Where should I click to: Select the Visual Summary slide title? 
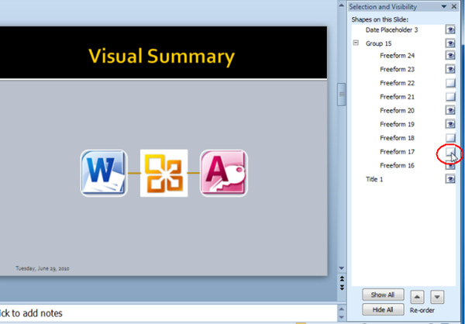click(x=162, y=56)
